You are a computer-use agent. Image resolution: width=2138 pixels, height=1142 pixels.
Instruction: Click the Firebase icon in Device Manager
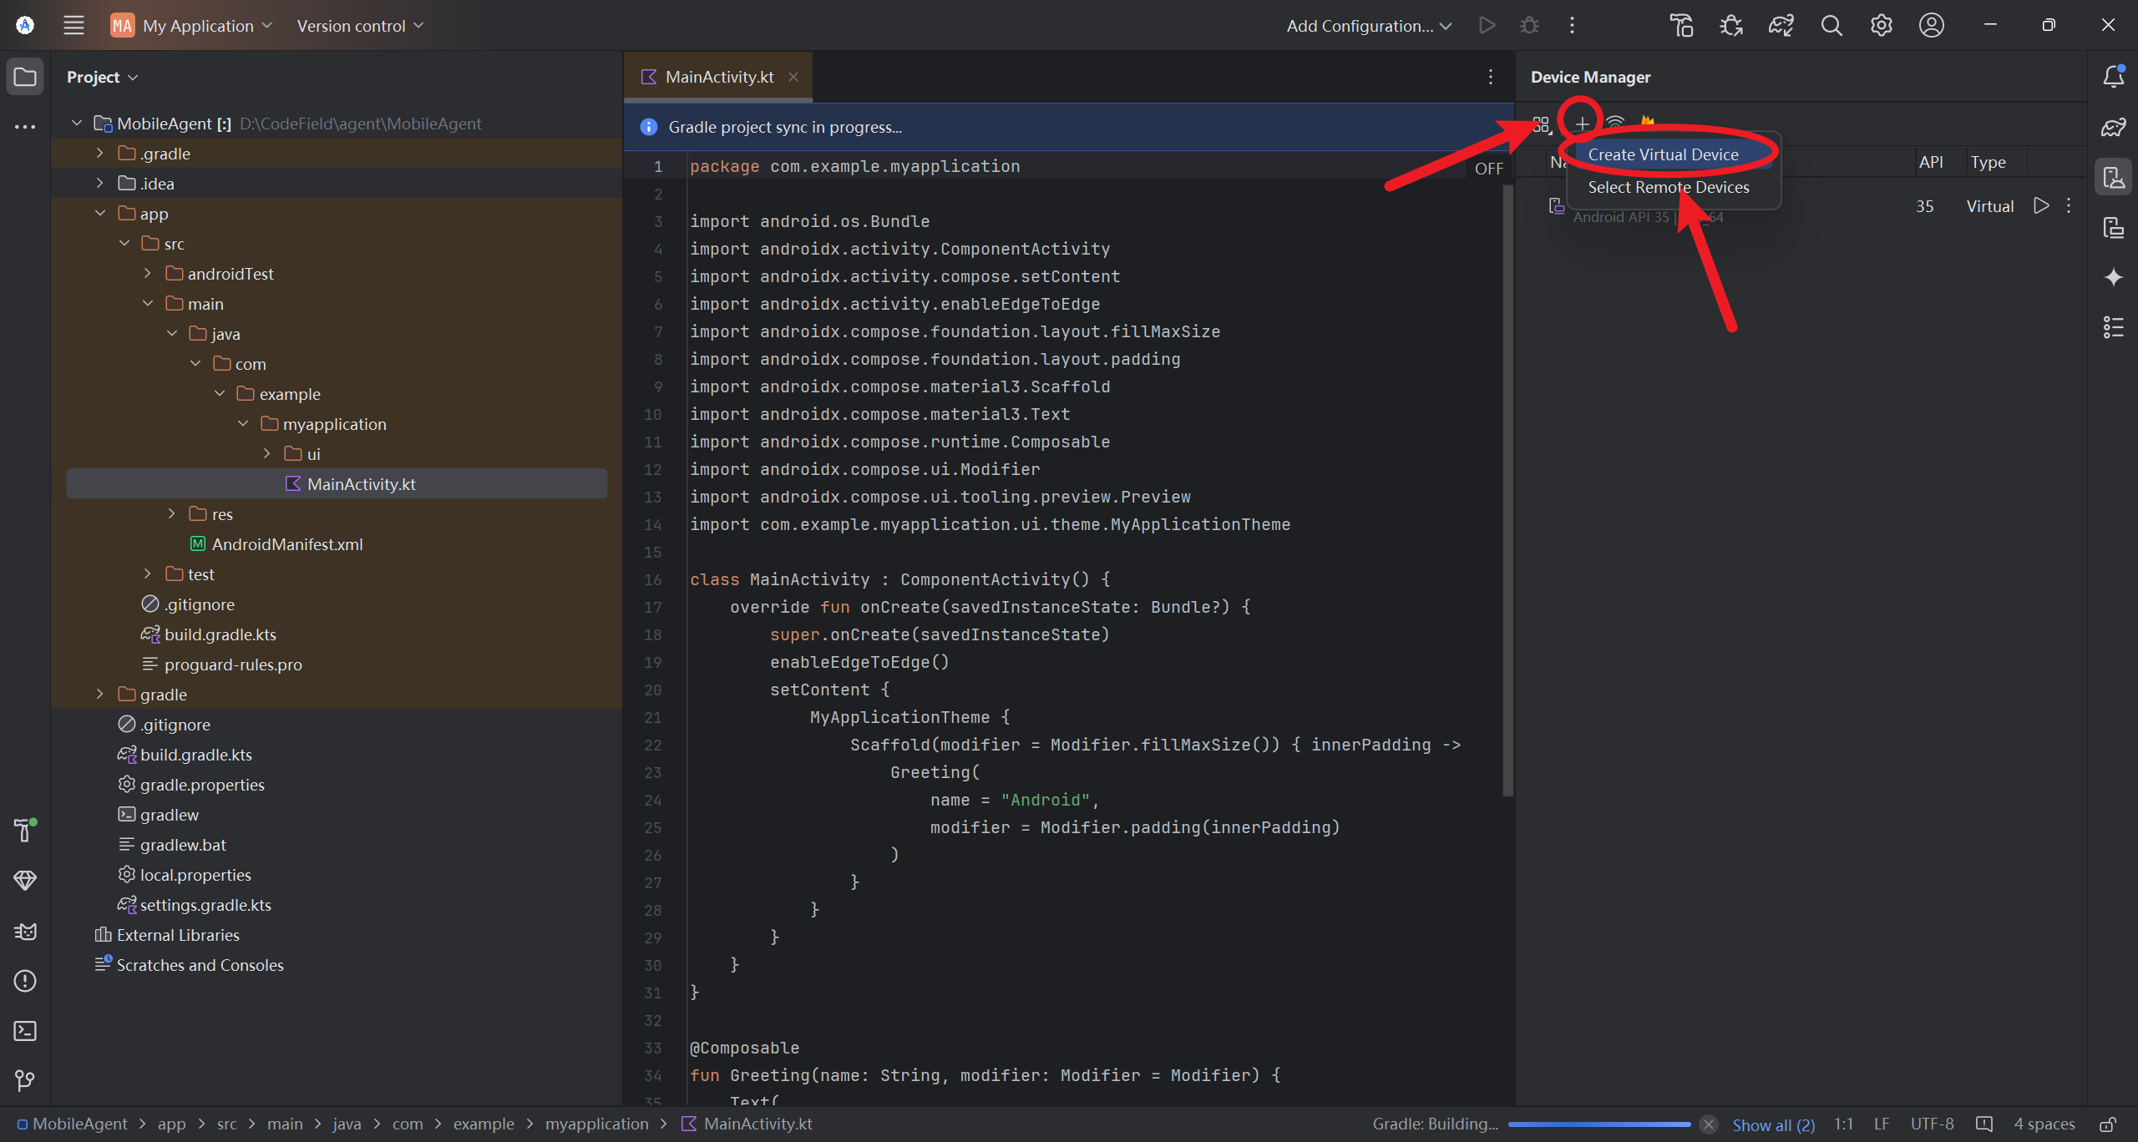tap(1648, 122)
